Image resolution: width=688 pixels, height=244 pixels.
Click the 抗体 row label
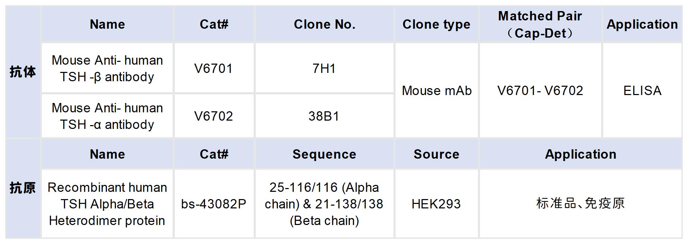click(23, 72)
